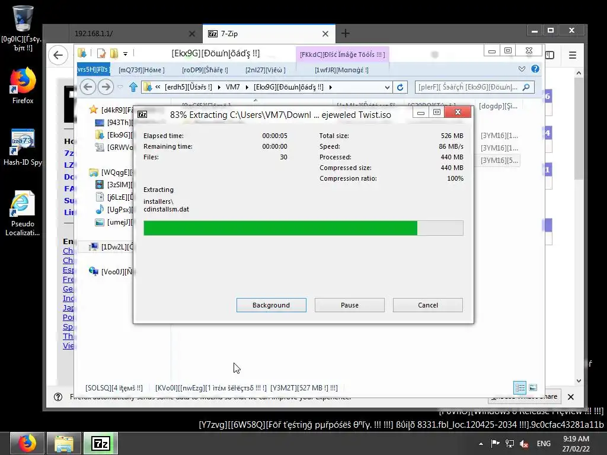Open Explorer Help question mark icon

tap(535, 69)
